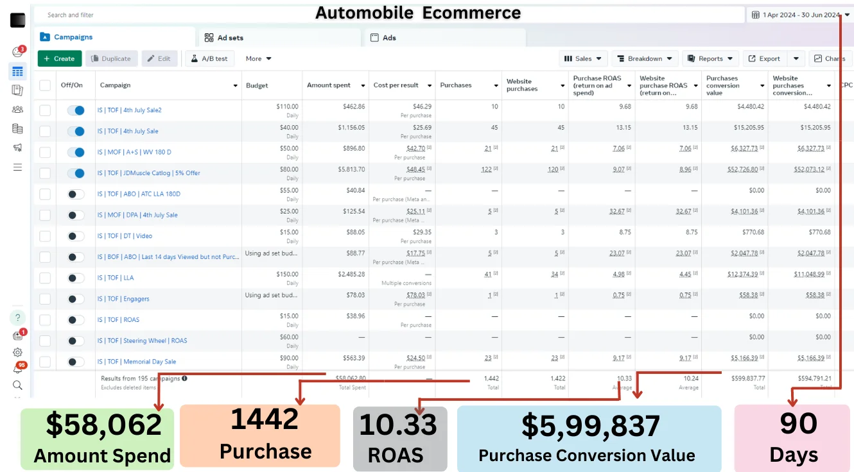
Task: Open the news updates icon with badge 1
Action: (17, 335)
